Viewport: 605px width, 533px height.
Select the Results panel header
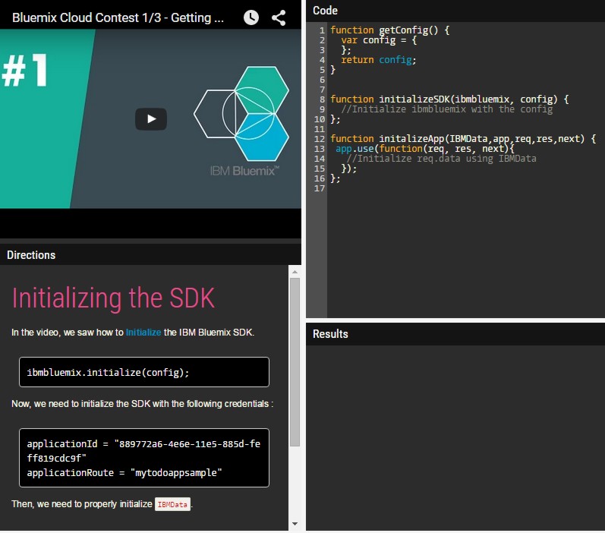[x=330, y=334]
